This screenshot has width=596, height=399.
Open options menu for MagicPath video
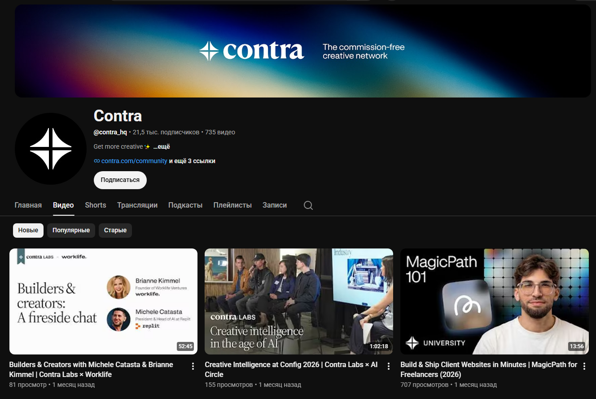pyautogui.click(x=584, y=366)
